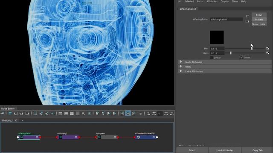
Task: Go to previous bookmark icon
Action: coord(109,113)
